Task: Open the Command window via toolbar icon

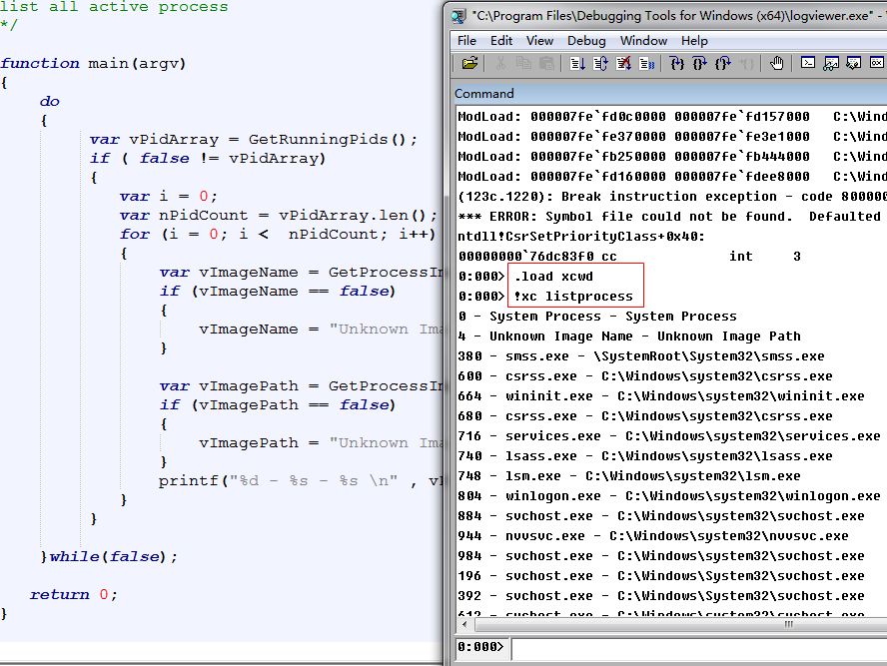Action: click(x=808, y=63)
